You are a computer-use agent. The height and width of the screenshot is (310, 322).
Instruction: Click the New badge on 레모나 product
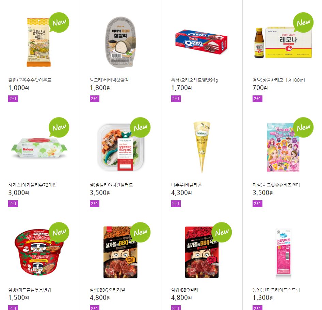[x=303, y=22]
